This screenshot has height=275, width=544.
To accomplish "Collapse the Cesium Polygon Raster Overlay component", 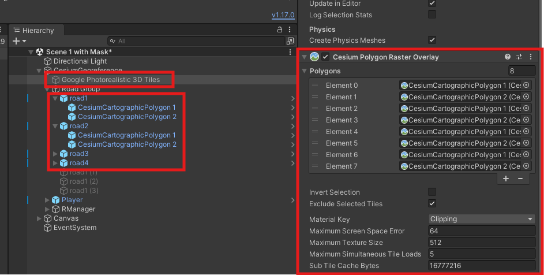I will point(304,57).
